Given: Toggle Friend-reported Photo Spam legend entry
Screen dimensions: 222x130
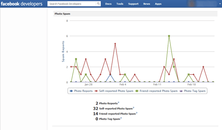Looking at the screenshot, I should [x=156, y=91].
